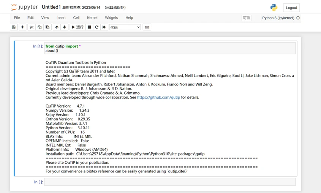Click the 'Number of CPUs: 16' line
This screenshot has height=193, width=321.
coord(65,132)
